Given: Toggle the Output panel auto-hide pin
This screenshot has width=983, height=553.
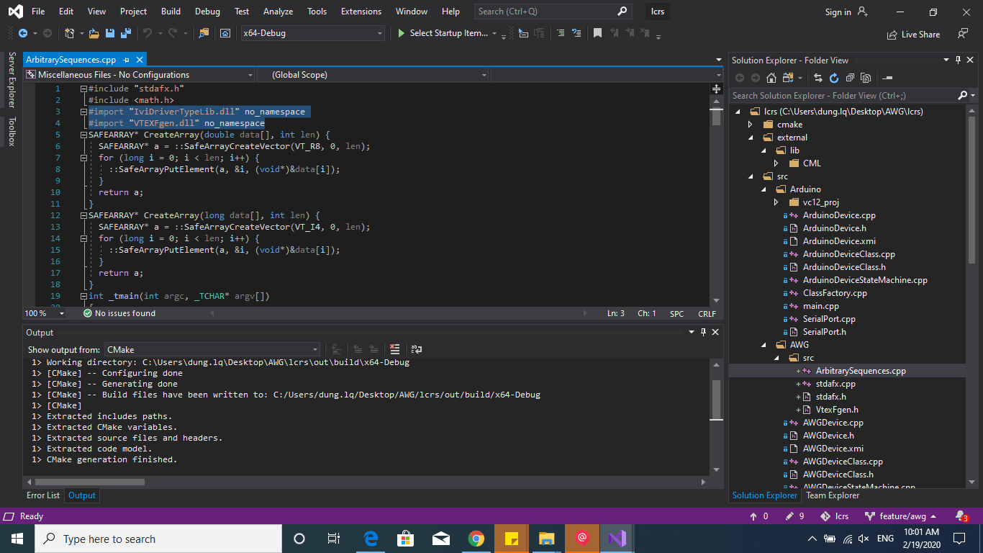Looking at the screenshot, I should coord(704,332).
